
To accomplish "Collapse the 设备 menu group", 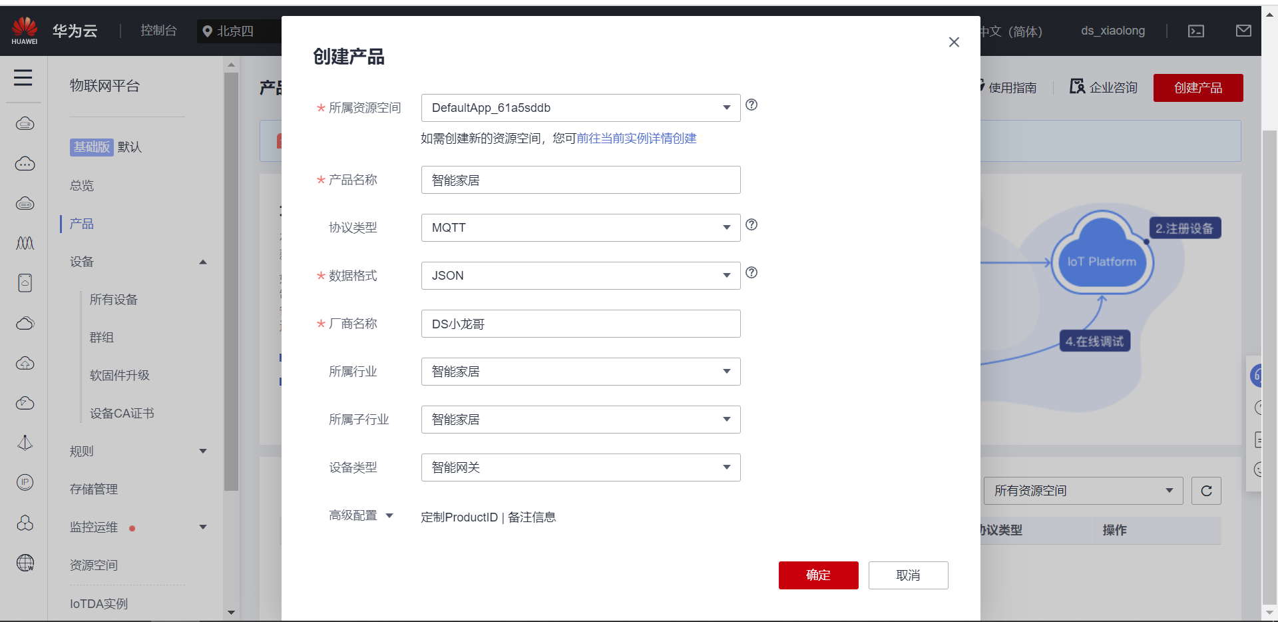I will tap(203, 262).
